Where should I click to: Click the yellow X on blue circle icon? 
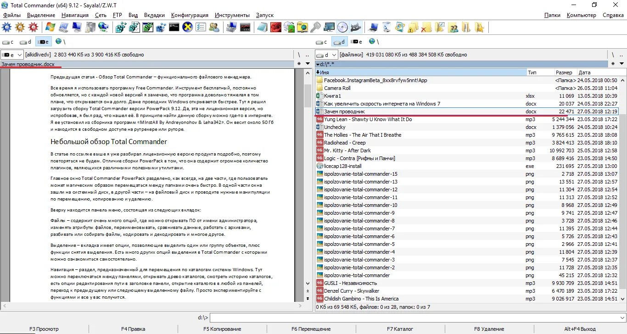[187, 27]
